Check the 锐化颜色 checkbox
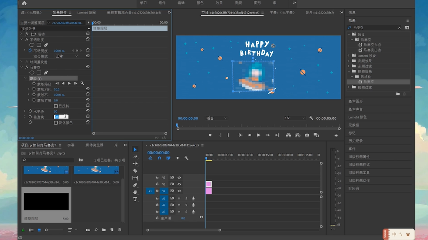The height and width of the screenshot is (240, 428). coord(56,123)
